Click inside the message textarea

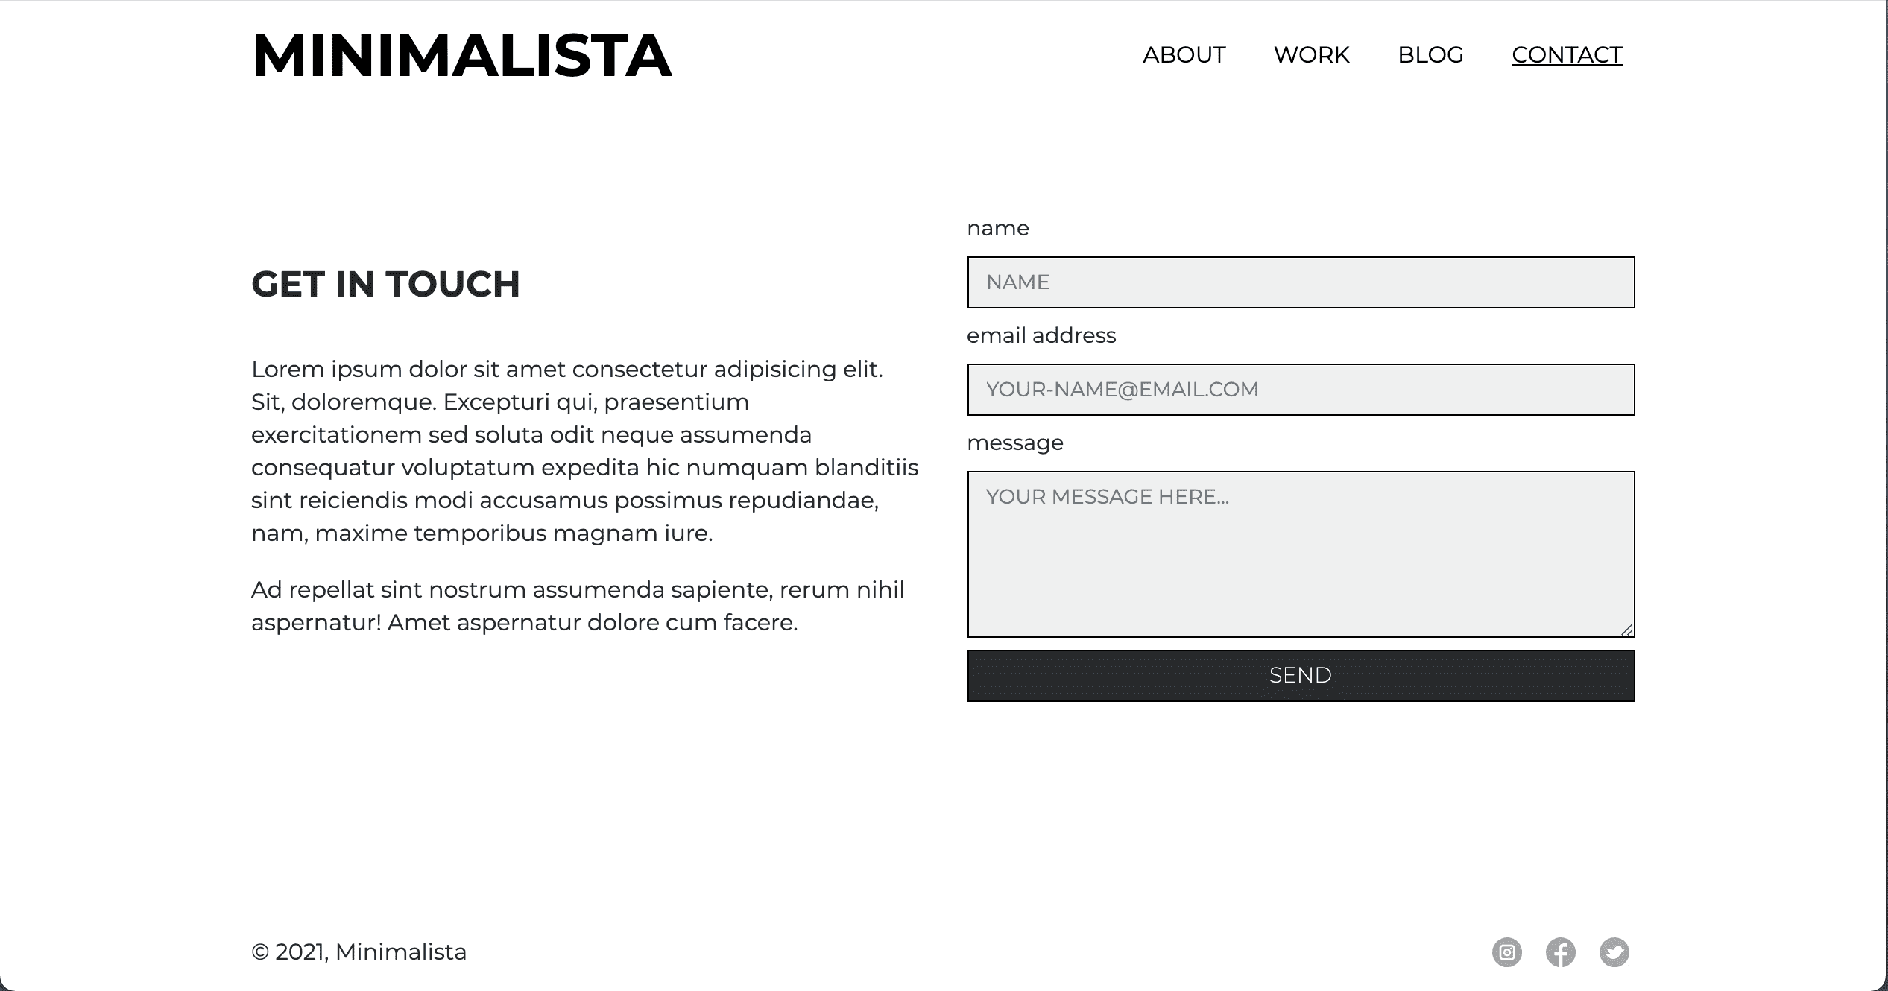point(1301,554)
